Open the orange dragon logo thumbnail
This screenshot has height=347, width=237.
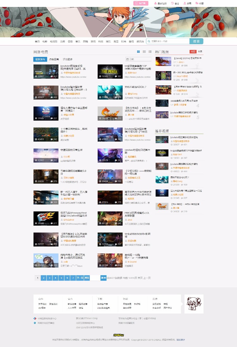110,113
